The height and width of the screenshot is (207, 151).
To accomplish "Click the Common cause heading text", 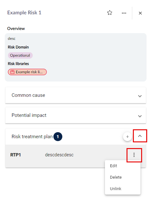I will pos(28,95).
